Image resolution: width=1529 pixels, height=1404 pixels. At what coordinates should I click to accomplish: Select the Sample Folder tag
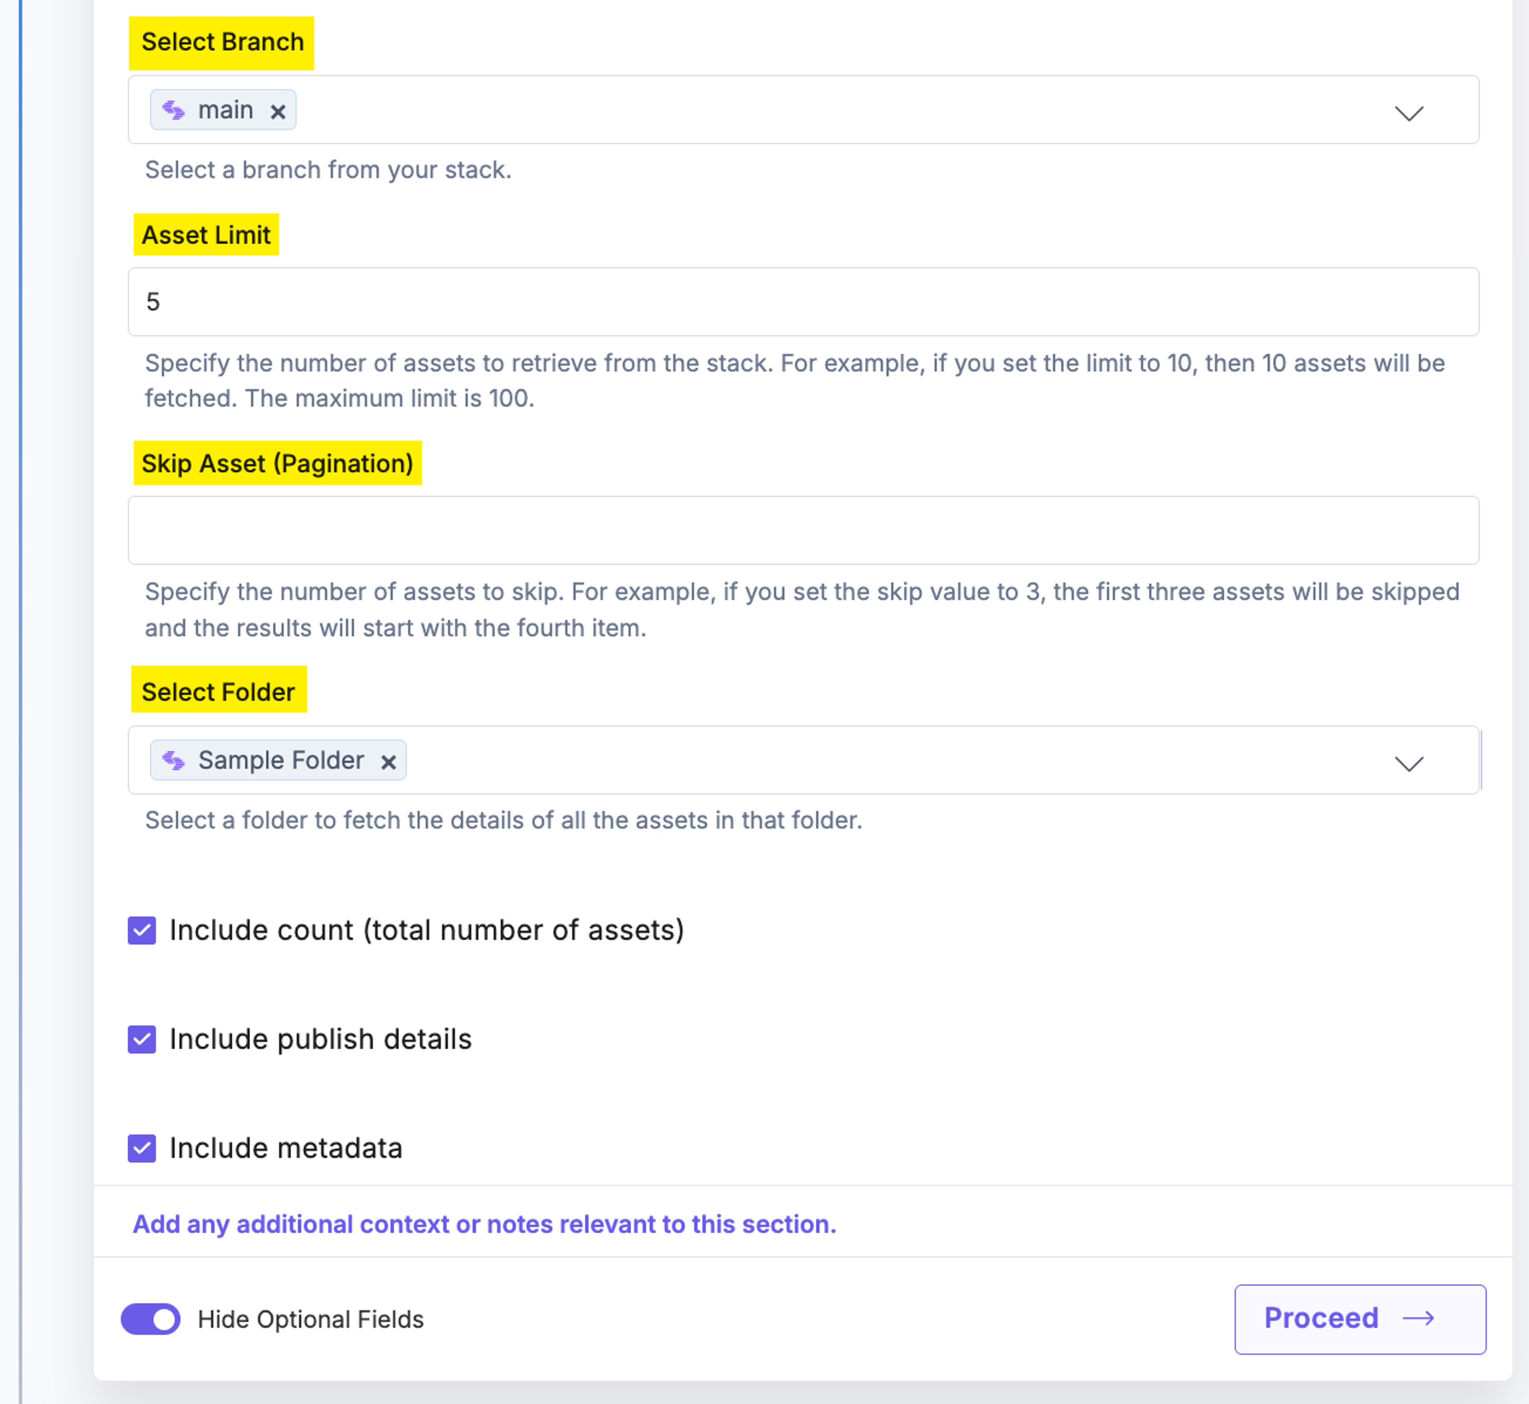[278, 760]
